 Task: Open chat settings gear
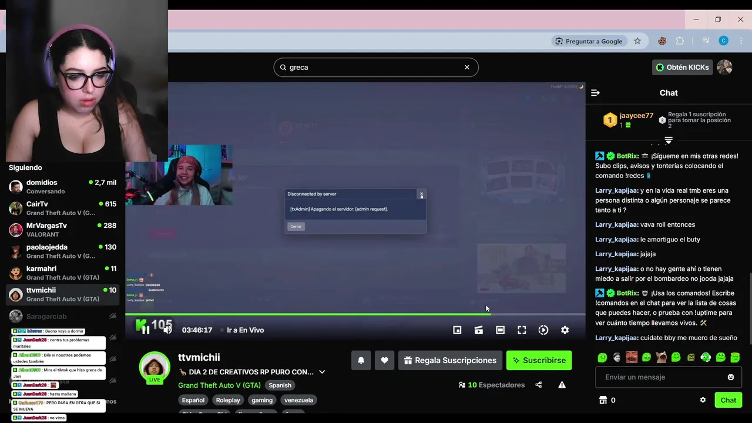(703, 400)
